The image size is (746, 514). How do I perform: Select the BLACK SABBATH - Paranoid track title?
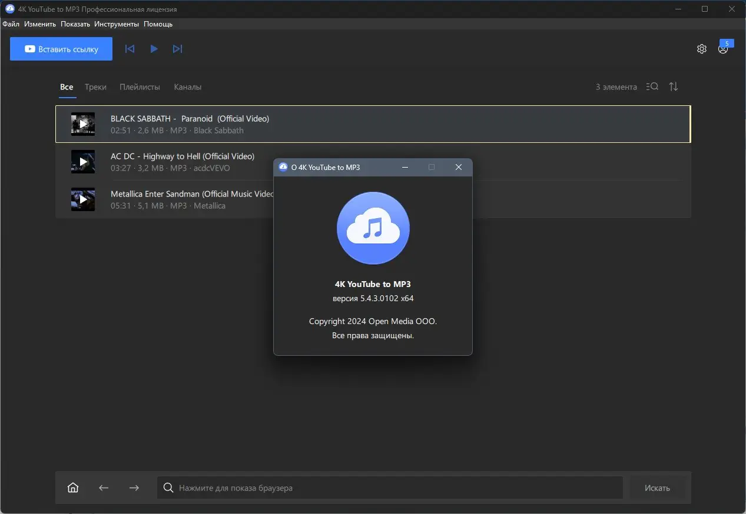pos(190,119)
